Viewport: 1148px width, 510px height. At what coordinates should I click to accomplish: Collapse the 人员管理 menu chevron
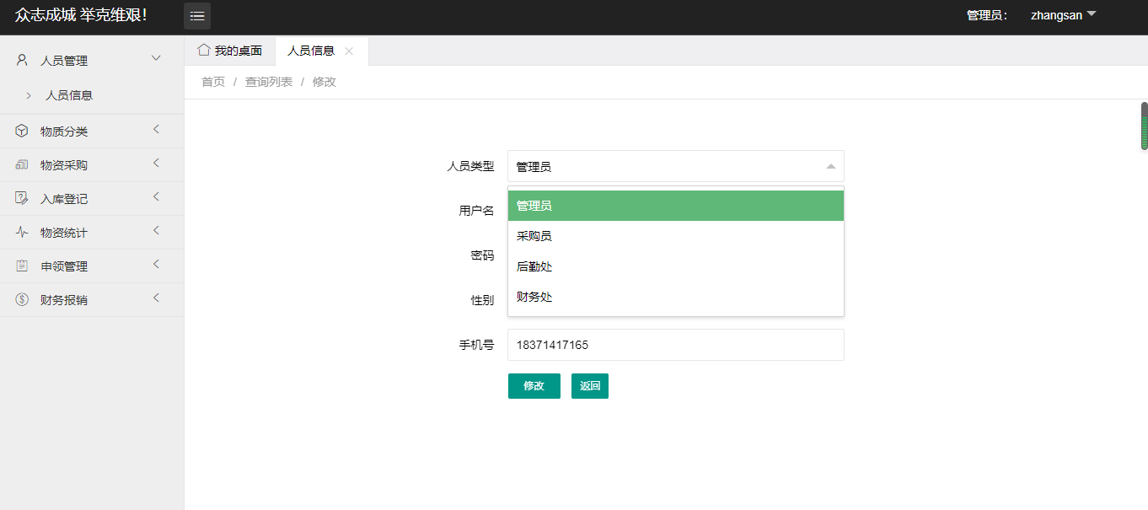[155, 58]
